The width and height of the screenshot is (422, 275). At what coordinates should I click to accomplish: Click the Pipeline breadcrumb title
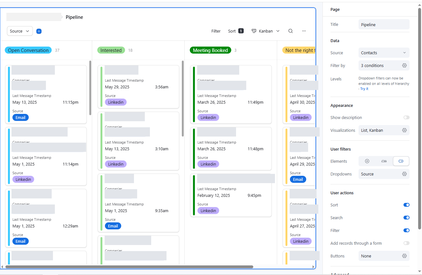point(74,17)
